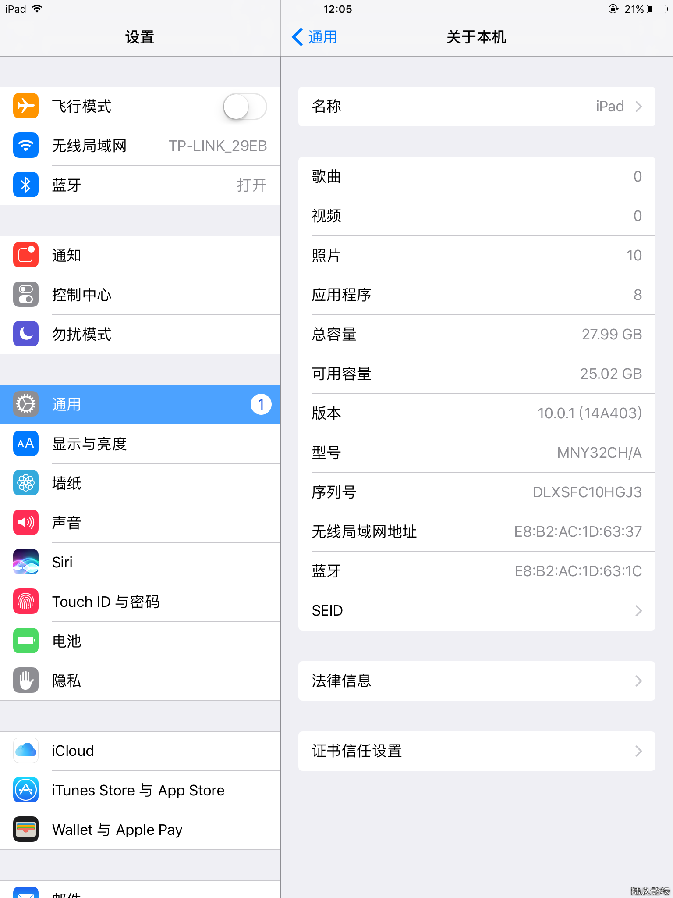Open the 蓝牙 Bluetooth icon in sidebar

tap(26, 185)
